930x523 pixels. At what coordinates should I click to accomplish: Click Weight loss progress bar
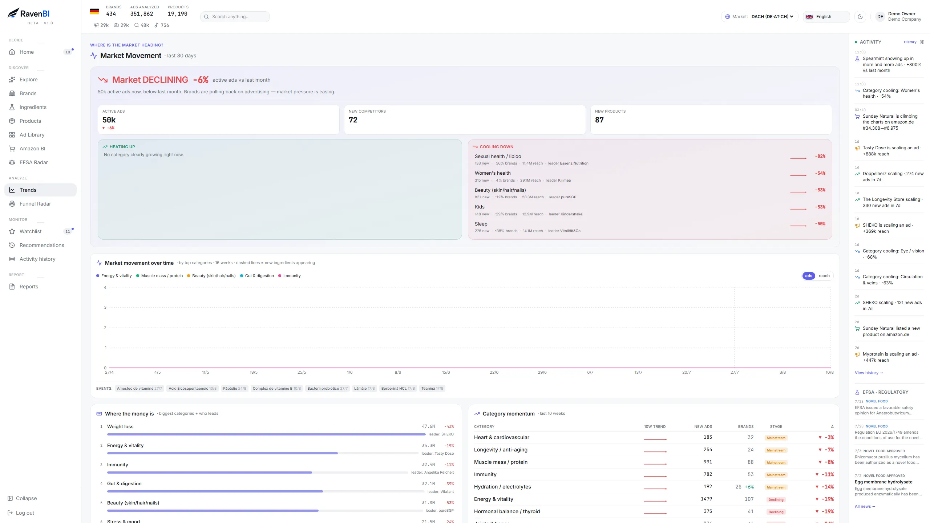[x=266, y=434]
